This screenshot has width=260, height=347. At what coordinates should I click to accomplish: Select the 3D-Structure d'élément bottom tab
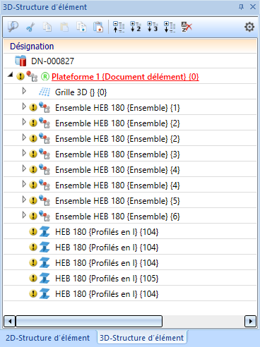142,338
